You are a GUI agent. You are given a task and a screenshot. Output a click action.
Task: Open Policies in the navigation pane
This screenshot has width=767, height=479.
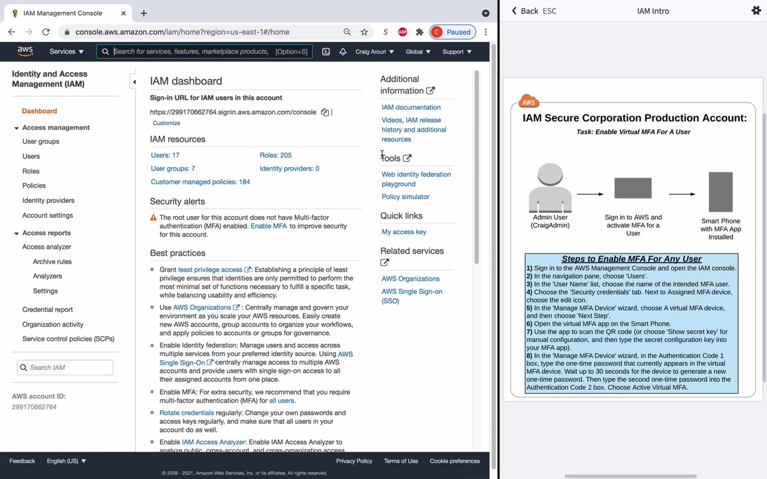click(34, 186)
